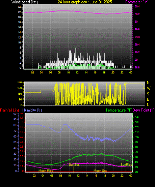
Task: Click wind direction axis value 180
Action: [20, 94]
